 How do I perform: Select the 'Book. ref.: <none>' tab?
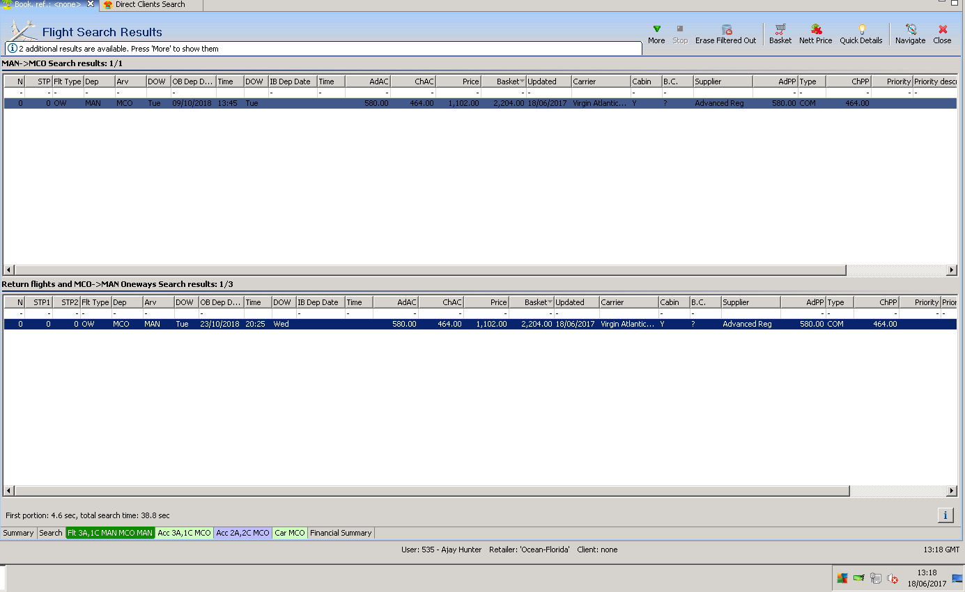click(47, 4)
